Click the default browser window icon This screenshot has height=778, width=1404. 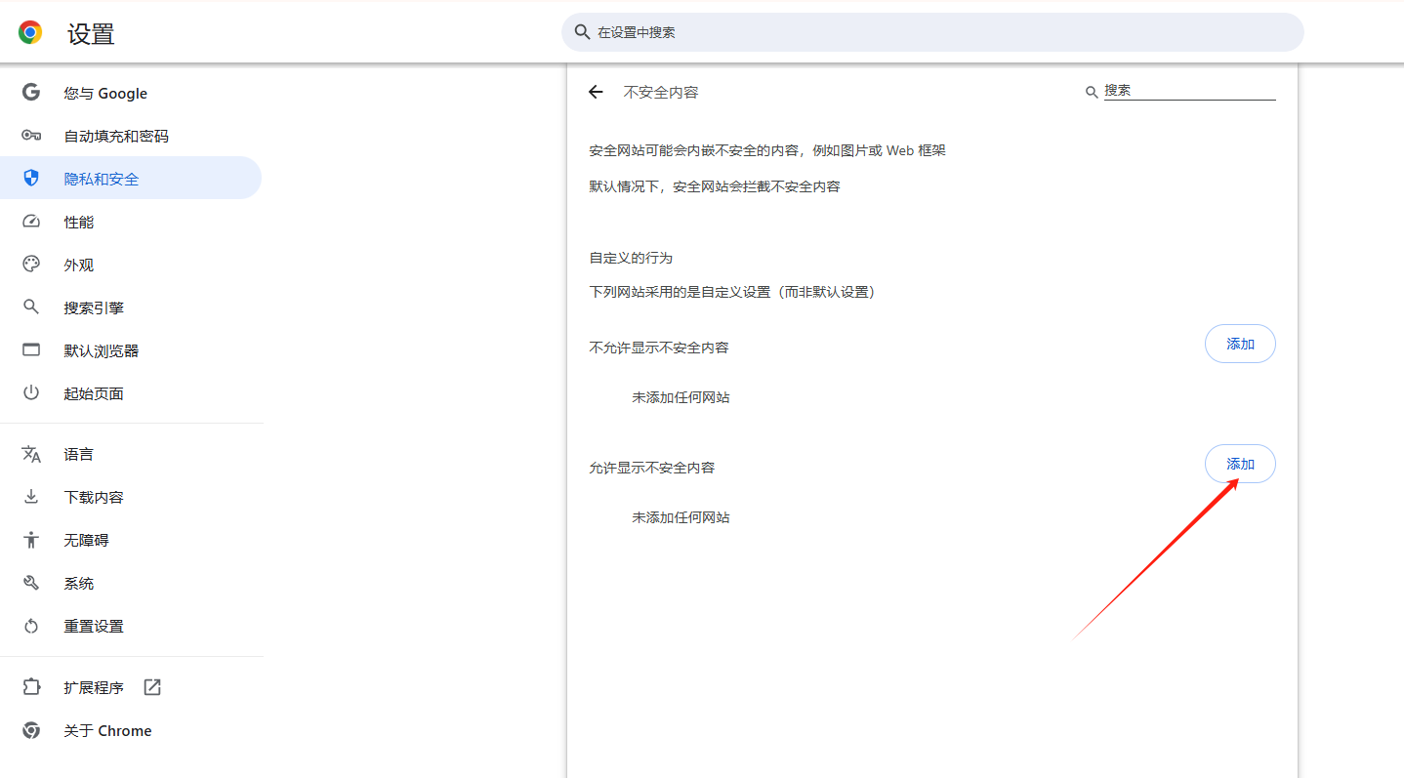[31, 350]
